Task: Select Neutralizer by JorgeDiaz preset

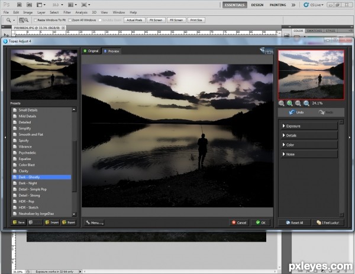Action: point(41,214)
